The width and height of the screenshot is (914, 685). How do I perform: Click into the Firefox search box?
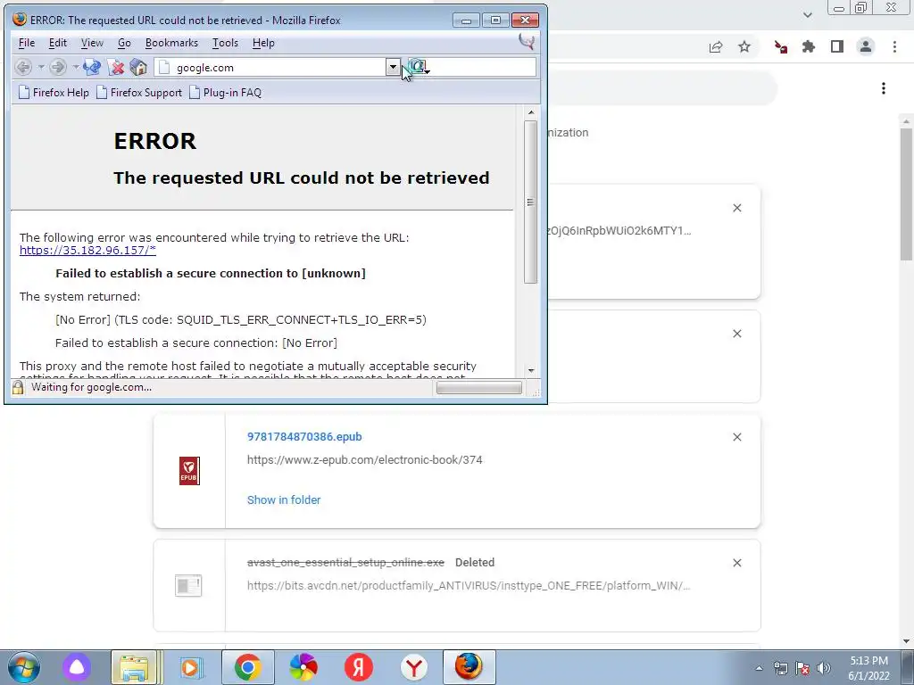click(x=483, y=68)
